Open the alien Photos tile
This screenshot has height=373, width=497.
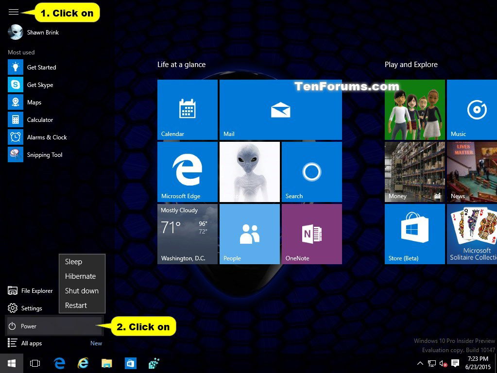[x=249, y=172]
